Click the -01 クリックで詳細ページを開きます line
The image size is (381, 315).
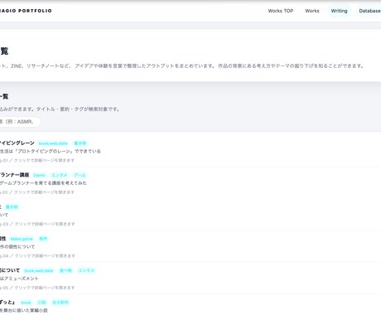coord(37,160)
